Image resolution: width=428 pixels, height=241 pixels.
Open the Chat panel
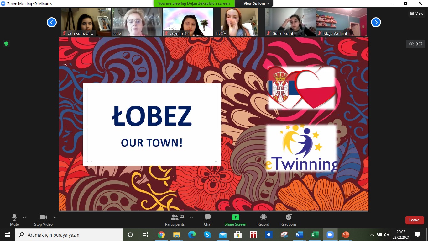pos(208,220)
